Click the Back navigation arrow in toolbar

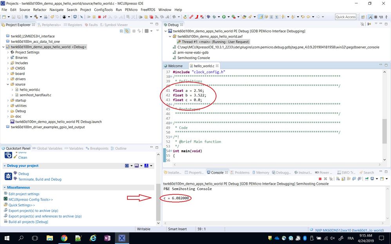coord(308,17)
